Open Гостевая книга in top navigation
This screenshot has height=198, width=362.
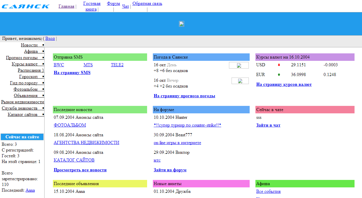92,6
